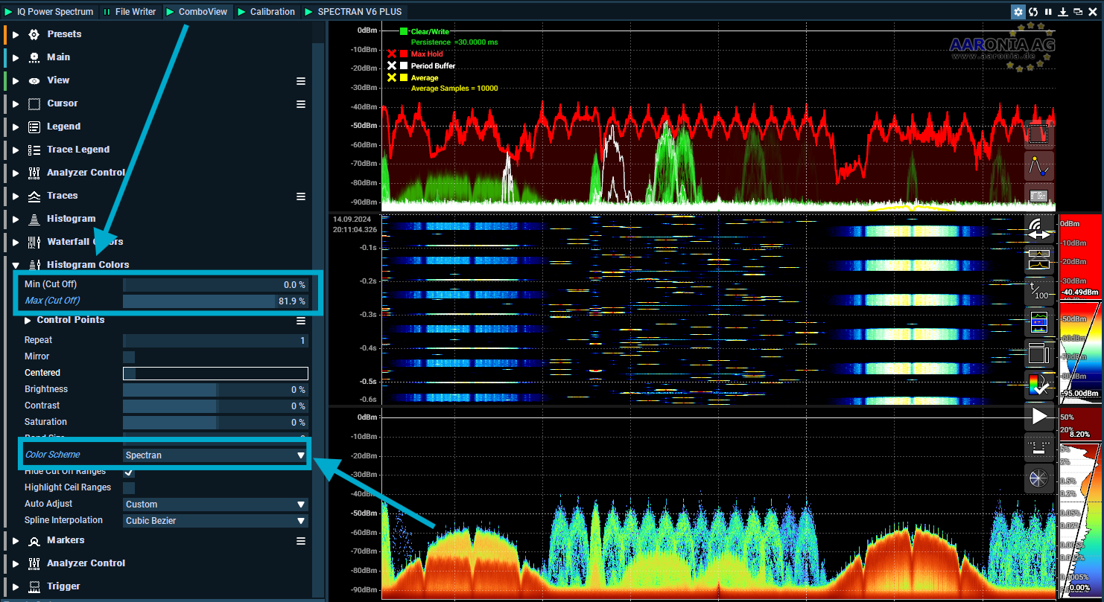Click the white play triangle icon on the histogram

tap(1038, 416)
